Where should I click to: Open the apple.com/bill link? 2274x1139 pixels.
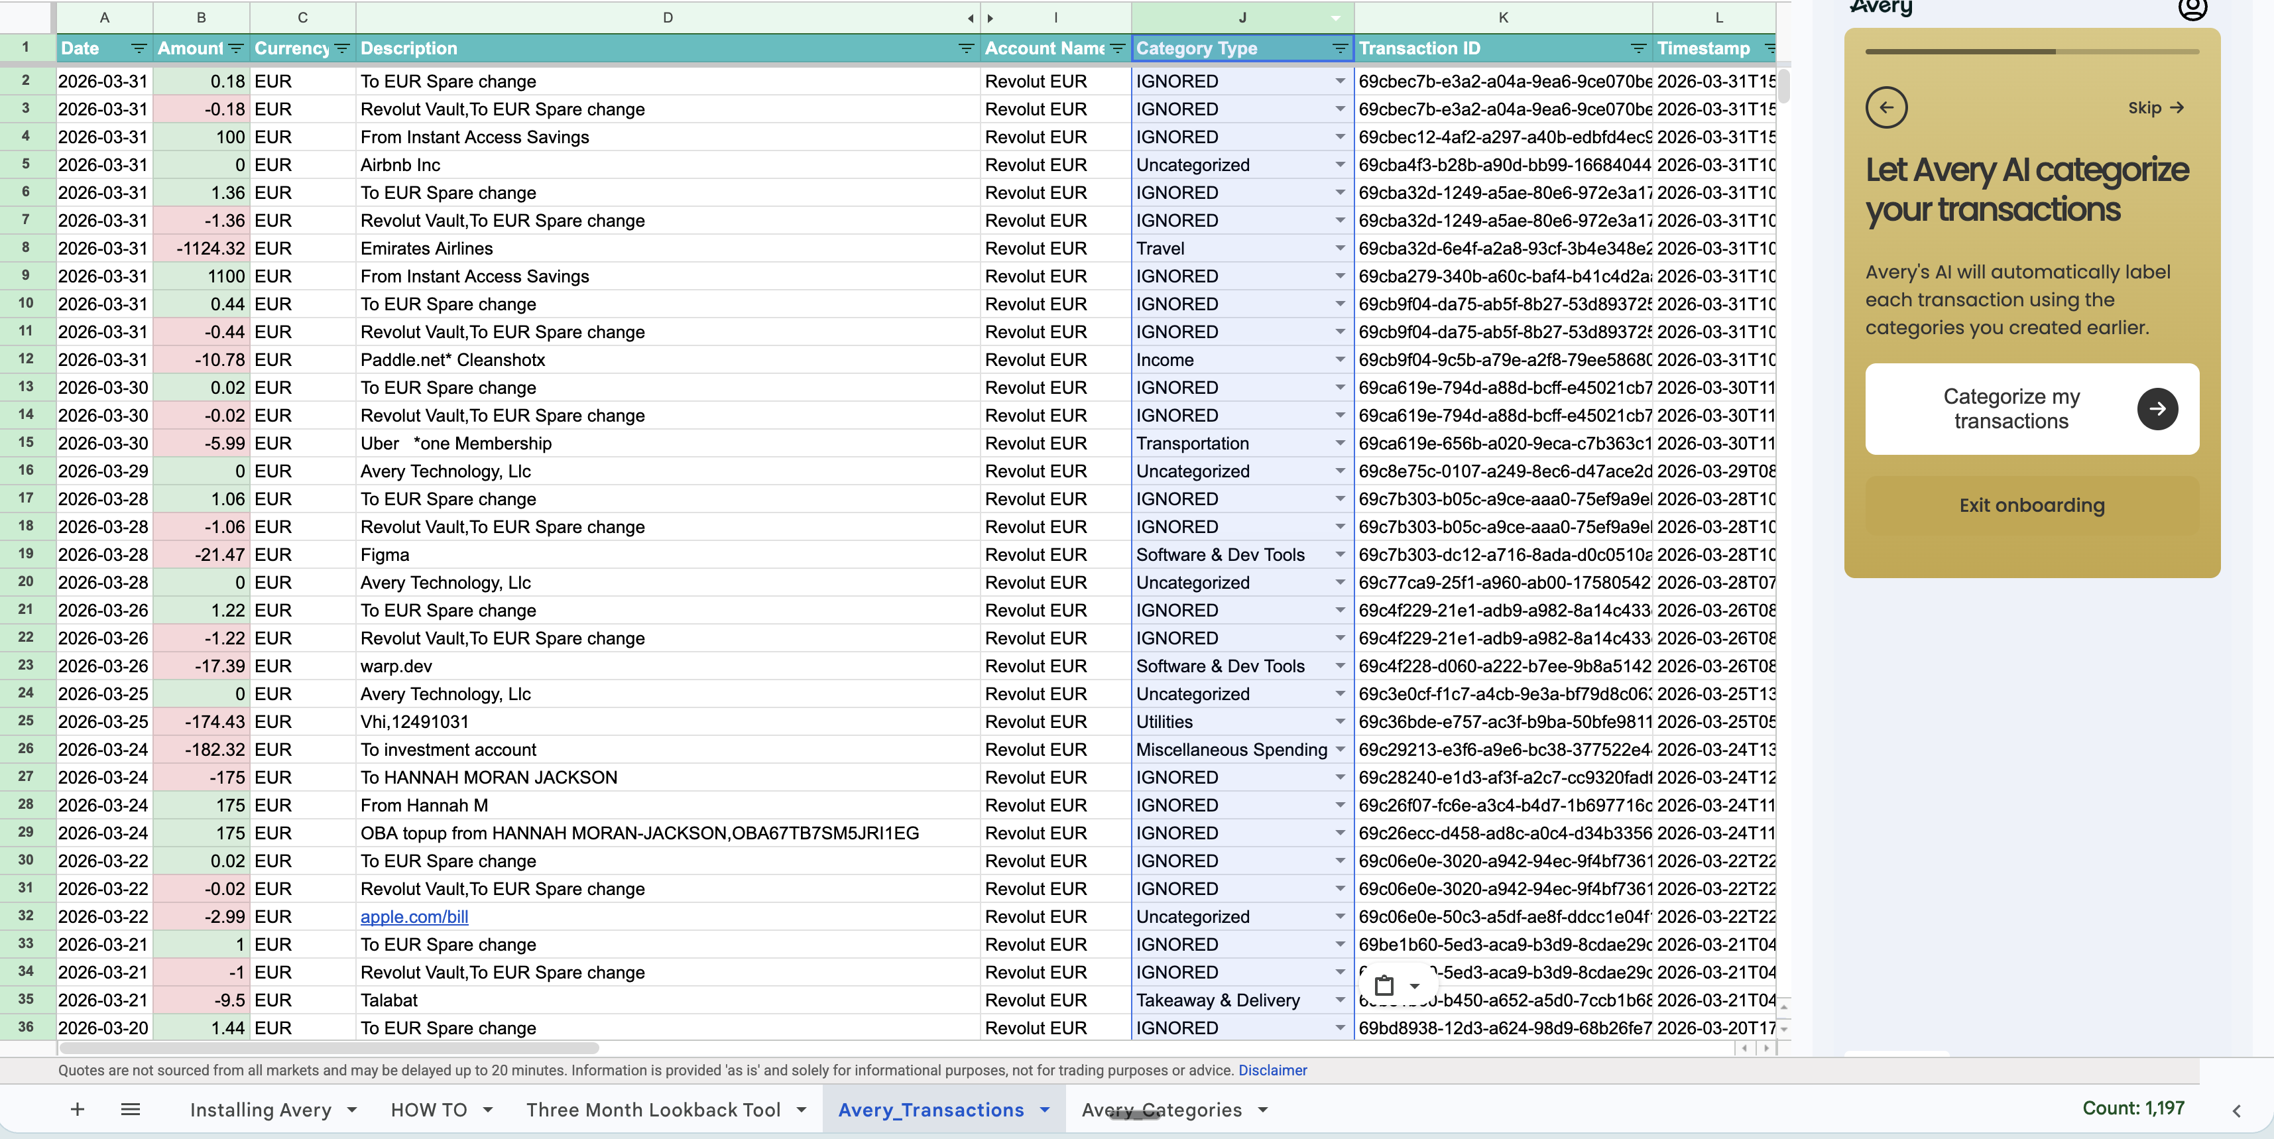[414, 916]
